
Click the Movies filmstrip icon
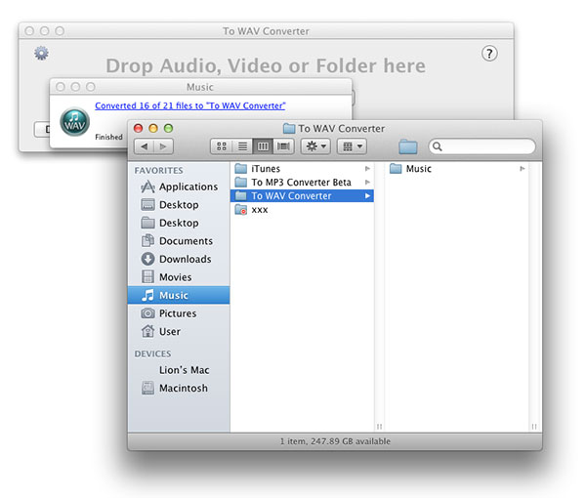[147, 277]
